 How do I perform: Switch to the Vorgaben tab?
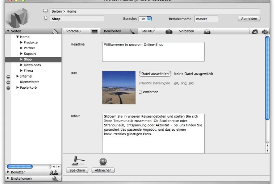click(195, 31)
